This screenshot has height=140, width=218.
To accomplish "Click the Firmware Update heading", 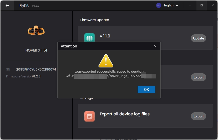I will [x=95, y=20].
